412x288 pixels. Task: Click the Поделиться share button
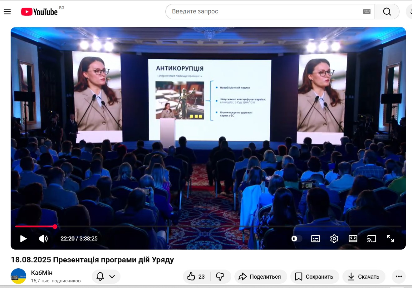(x=260, y=276)
